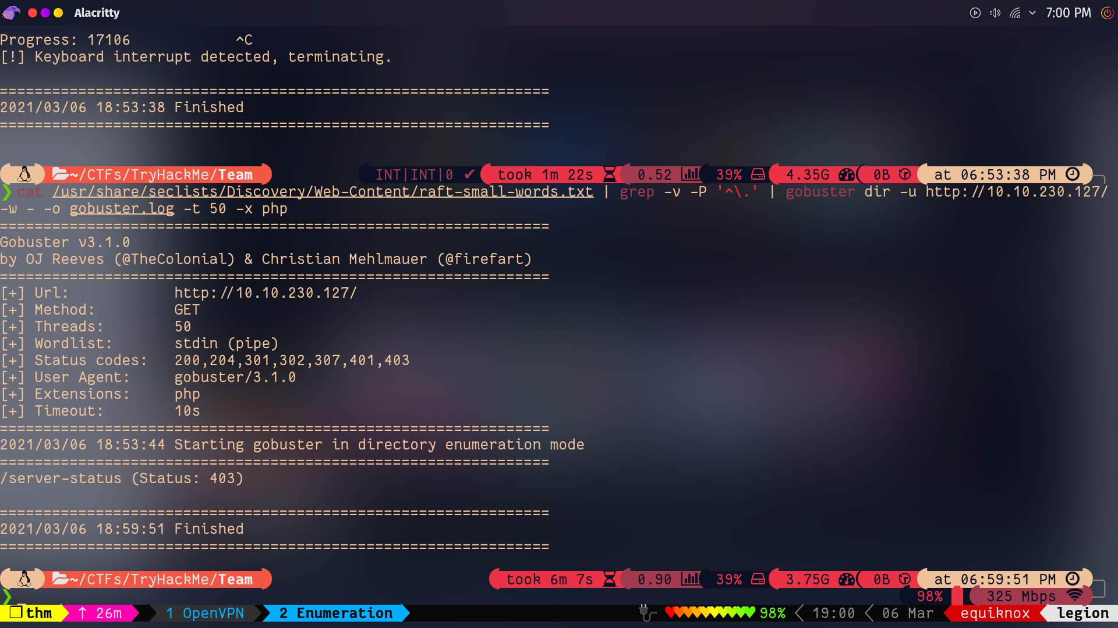Click the Linux penguin icon in the lower prompt

(x=24, y=579)
